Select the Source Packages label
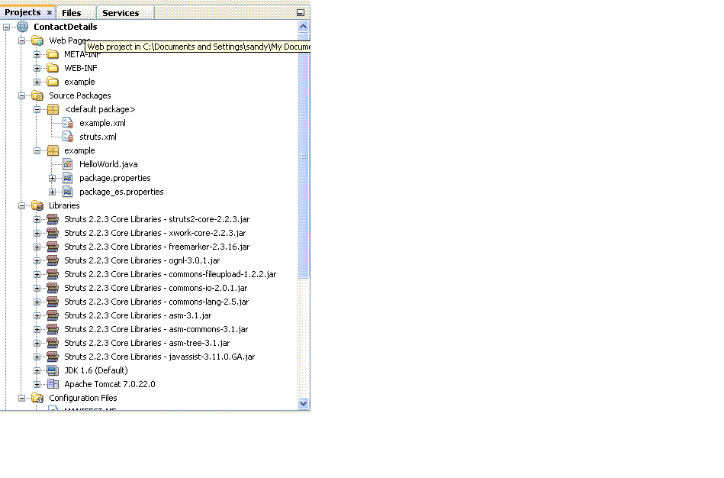 click(x=80, y=95)
